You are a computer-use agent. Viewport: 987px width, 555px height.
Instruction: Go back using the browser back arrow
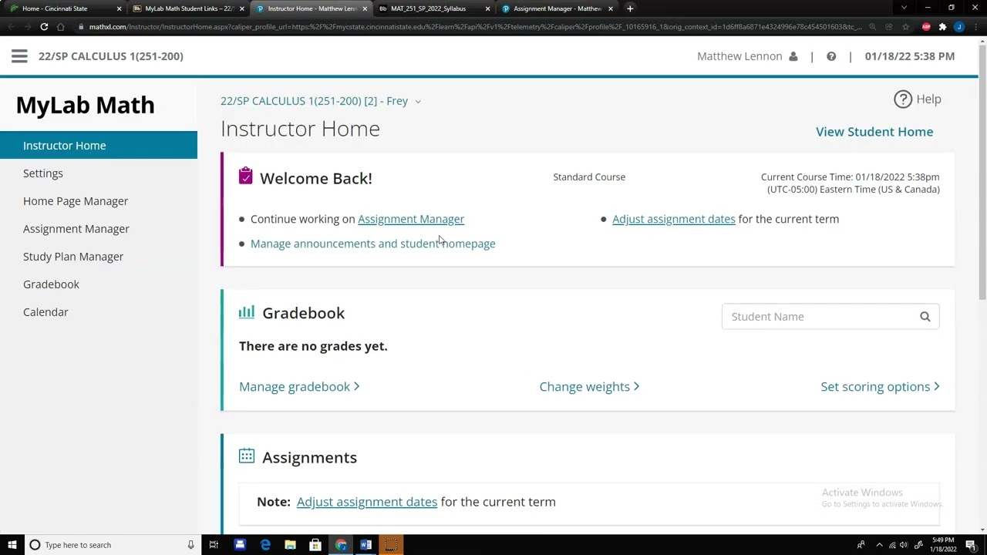[x=11, y=26]
